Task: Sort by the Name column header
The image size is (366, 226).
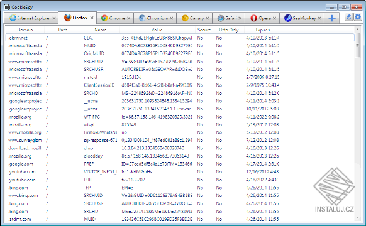Action: click(101, 30)
